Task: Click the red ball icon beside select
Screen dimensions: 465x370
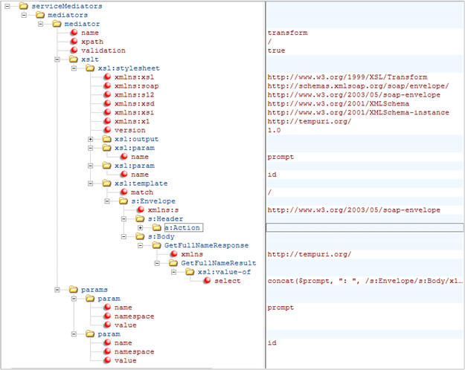Action: tap(208, 281)
